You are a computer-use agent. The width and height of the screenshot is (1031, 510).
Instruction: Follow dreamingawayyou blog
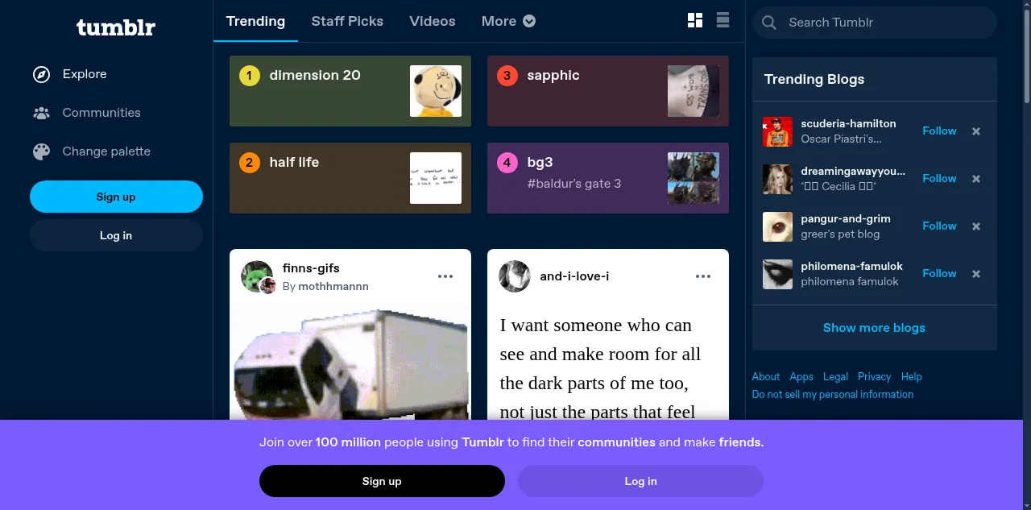pos(939,179)
